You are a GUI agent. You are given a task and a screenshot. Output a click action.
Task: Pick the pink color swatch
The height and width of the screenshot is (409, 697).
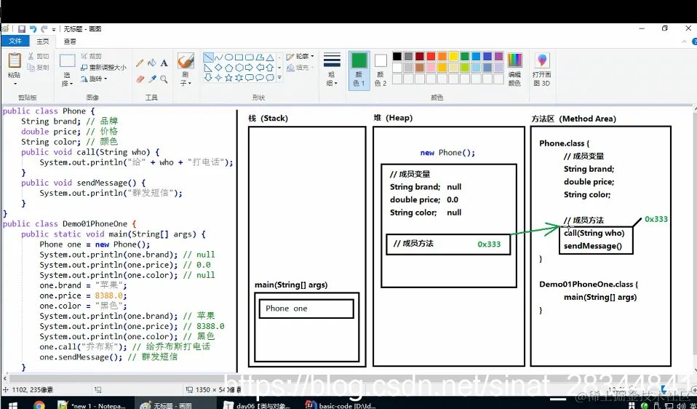coord(431,68)
